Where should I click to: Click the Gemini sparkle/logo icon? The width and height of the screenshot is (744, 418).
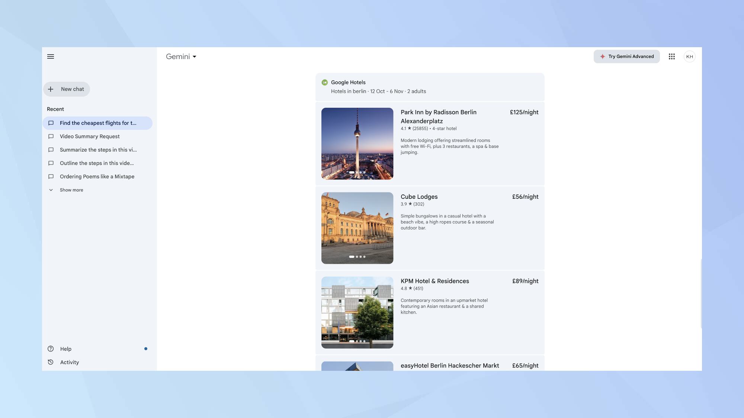pos(602,56)
